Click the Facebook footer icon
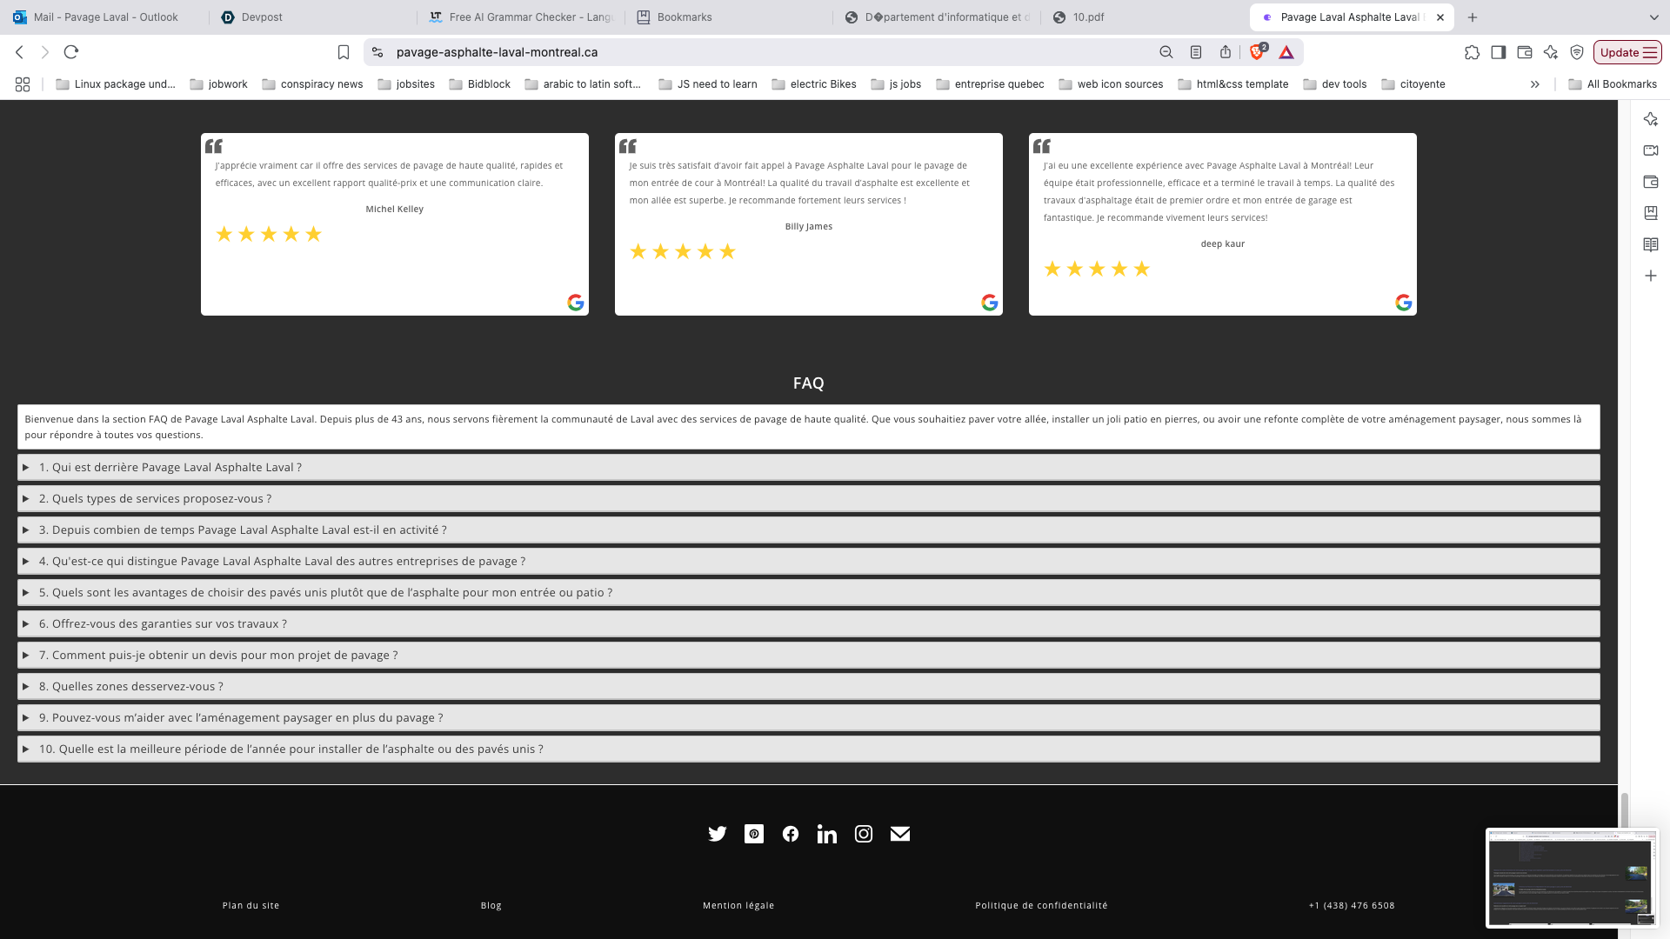The height and width of the screenshot is (939, 1670). (x=791, y=834)
